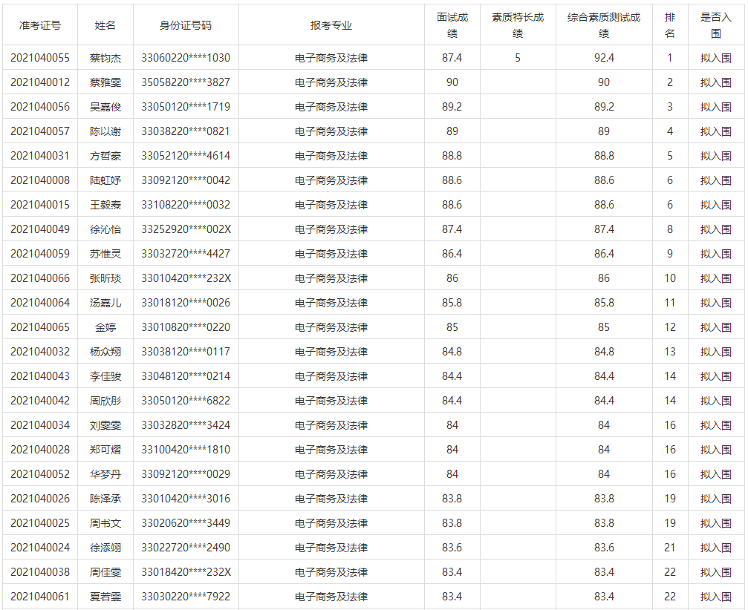This screenshot has width=748, height=610.
Task: Click the 综合素质测试成绩 column header
Action: tap(604, 25)
